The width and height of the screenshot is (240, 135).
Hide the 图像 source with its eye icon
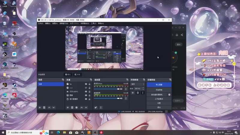click(x=86, y=95)
